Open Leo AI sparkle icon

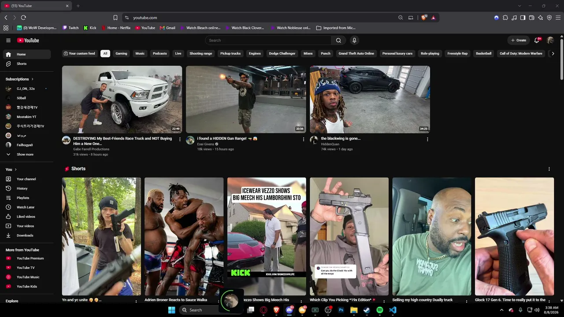point(541,18)
